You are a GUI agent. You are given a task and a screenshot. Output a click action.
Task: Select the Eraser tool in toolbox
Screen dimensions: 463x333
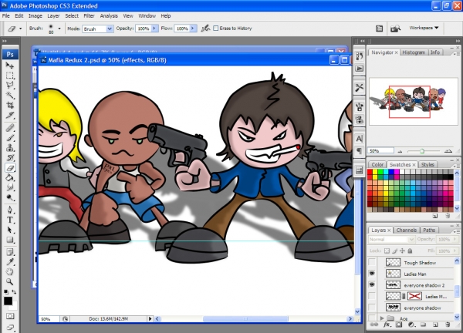click(x=10, y=168)
